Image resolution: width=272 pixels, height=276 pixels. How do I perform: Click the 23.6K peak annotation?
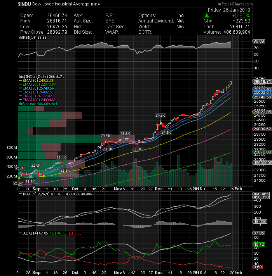pyautogui.click(x=125, y=134)
